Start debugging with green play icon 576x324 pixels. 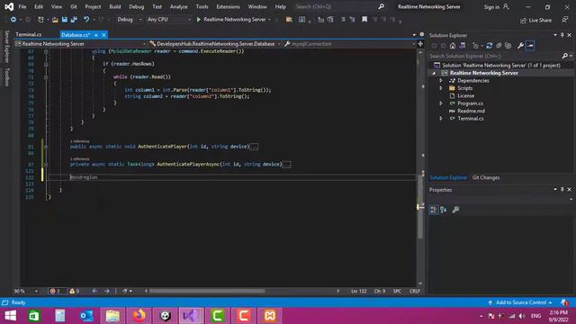point(198,20)
